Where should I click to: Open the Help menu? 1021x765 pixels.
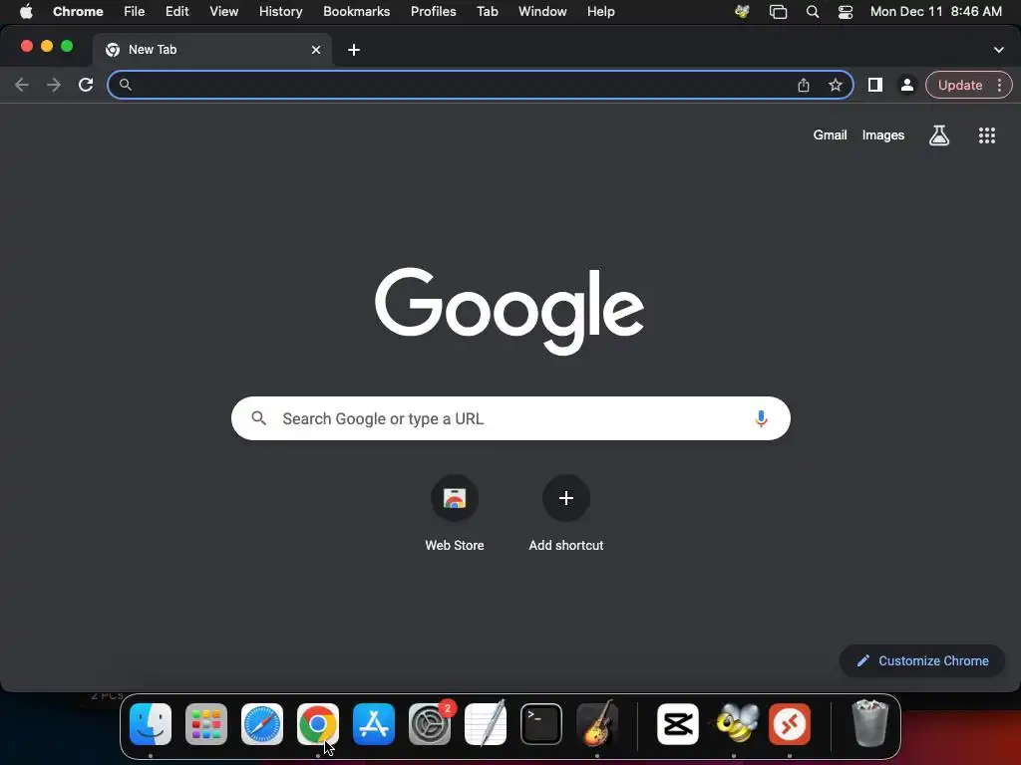(x=600, y=12)
